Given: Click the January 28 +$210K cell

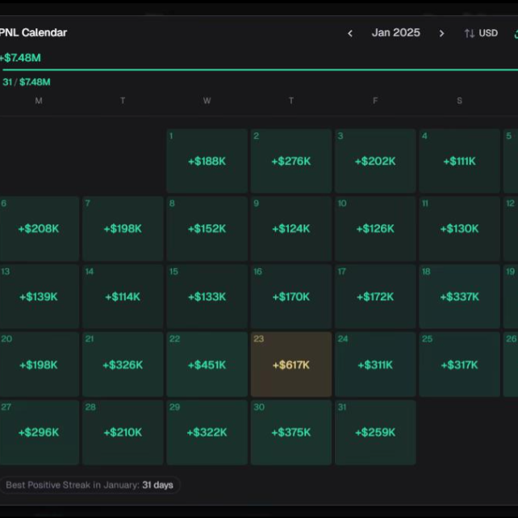Looking at the screenshot, I should [x=123, y=432].
